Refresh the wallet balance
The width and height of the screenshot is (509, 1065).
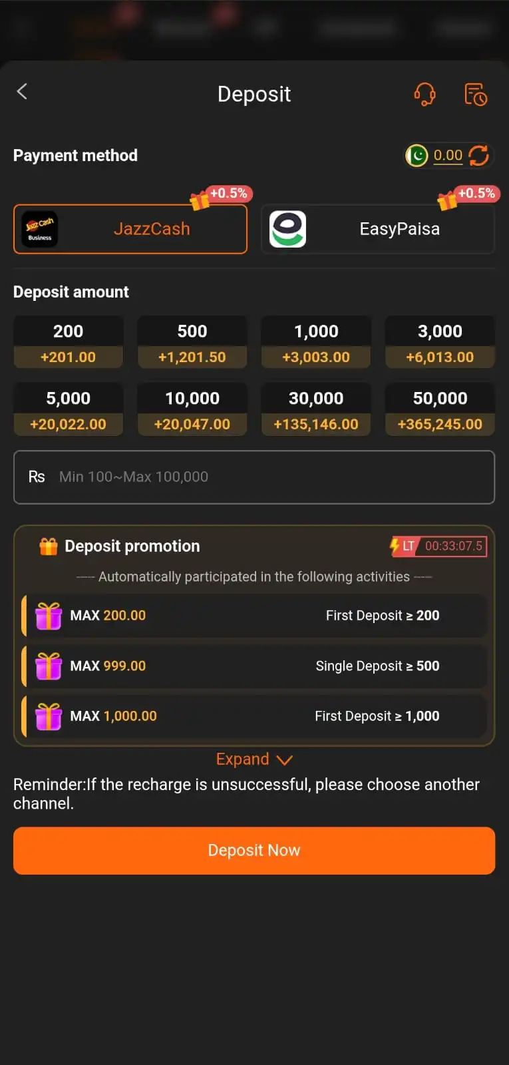point(478,156)
